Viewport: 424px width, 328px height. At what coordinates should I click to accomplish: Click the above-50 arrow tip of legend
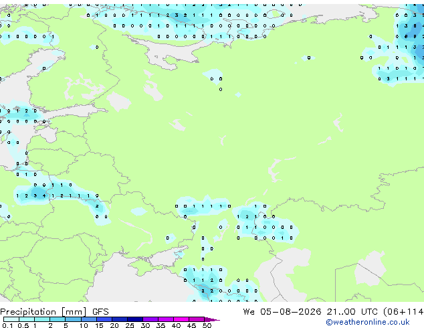point(212,319)
